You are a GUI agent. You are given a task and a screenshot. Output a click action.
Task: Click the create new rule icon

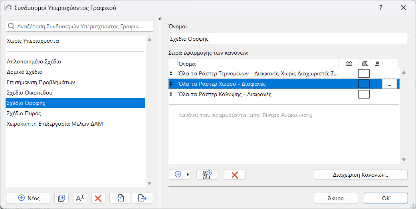pos(207,175)
